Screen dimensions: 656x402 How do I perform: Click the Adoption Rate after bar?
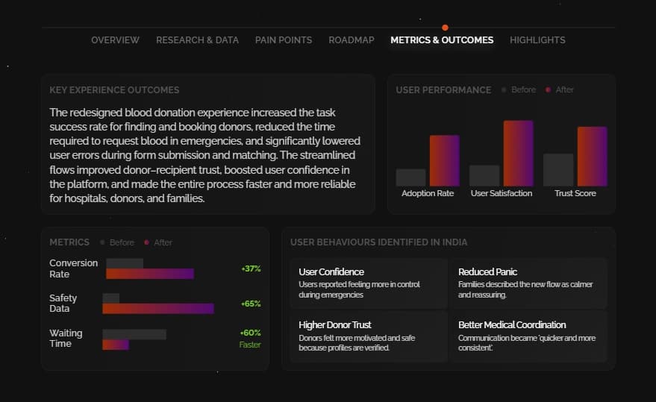[445, 160]
